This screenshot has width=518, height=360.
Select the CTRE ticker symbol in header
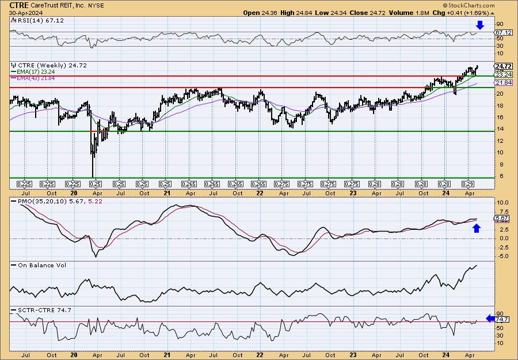click(19, 5)
